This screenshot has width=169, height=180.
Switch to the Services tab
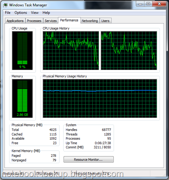(51, 21)
